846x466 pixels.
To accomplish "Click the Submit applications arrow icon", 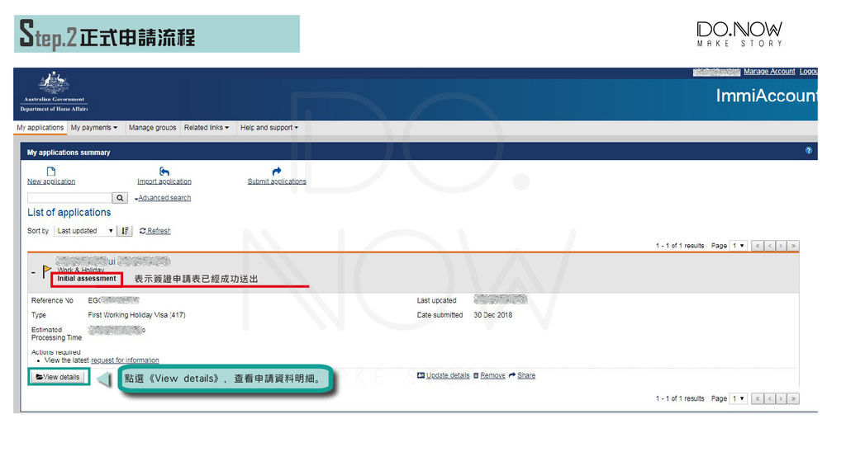I will click(x=277, y=172).
